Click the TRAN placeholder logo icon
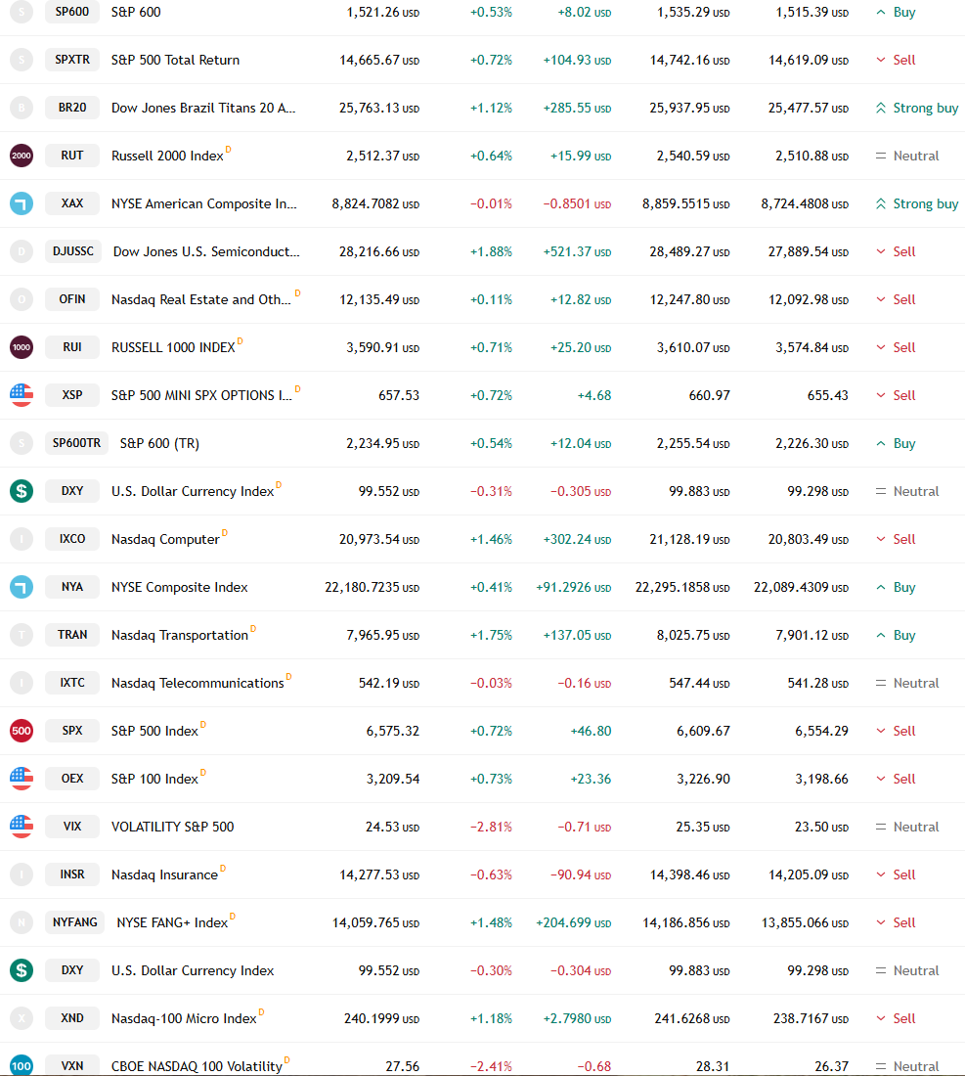965x1076 pixels. [22, 635]
